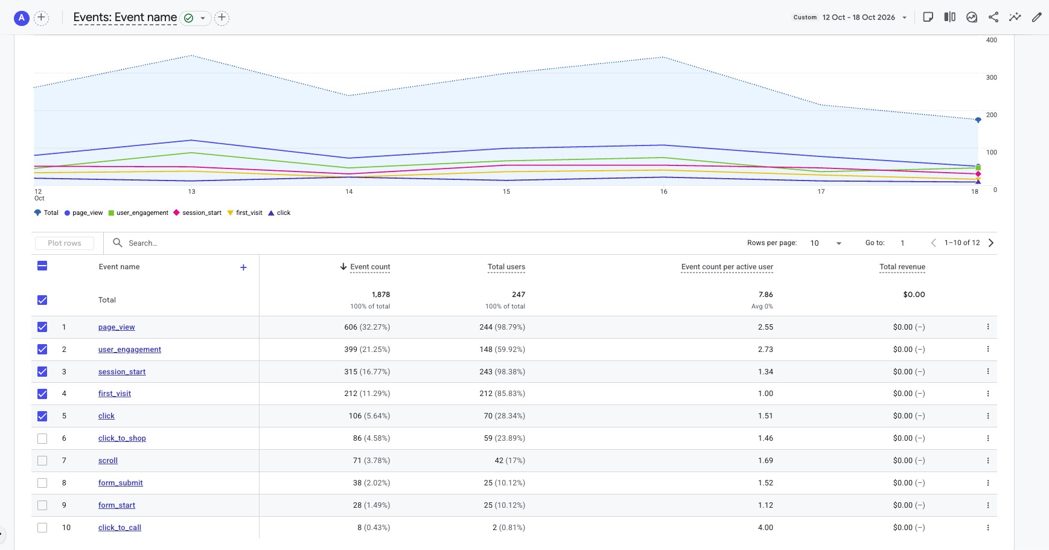This screenshot has height=550, width=1049.
Task: Open the form_start event link
Action: (116, 505)
